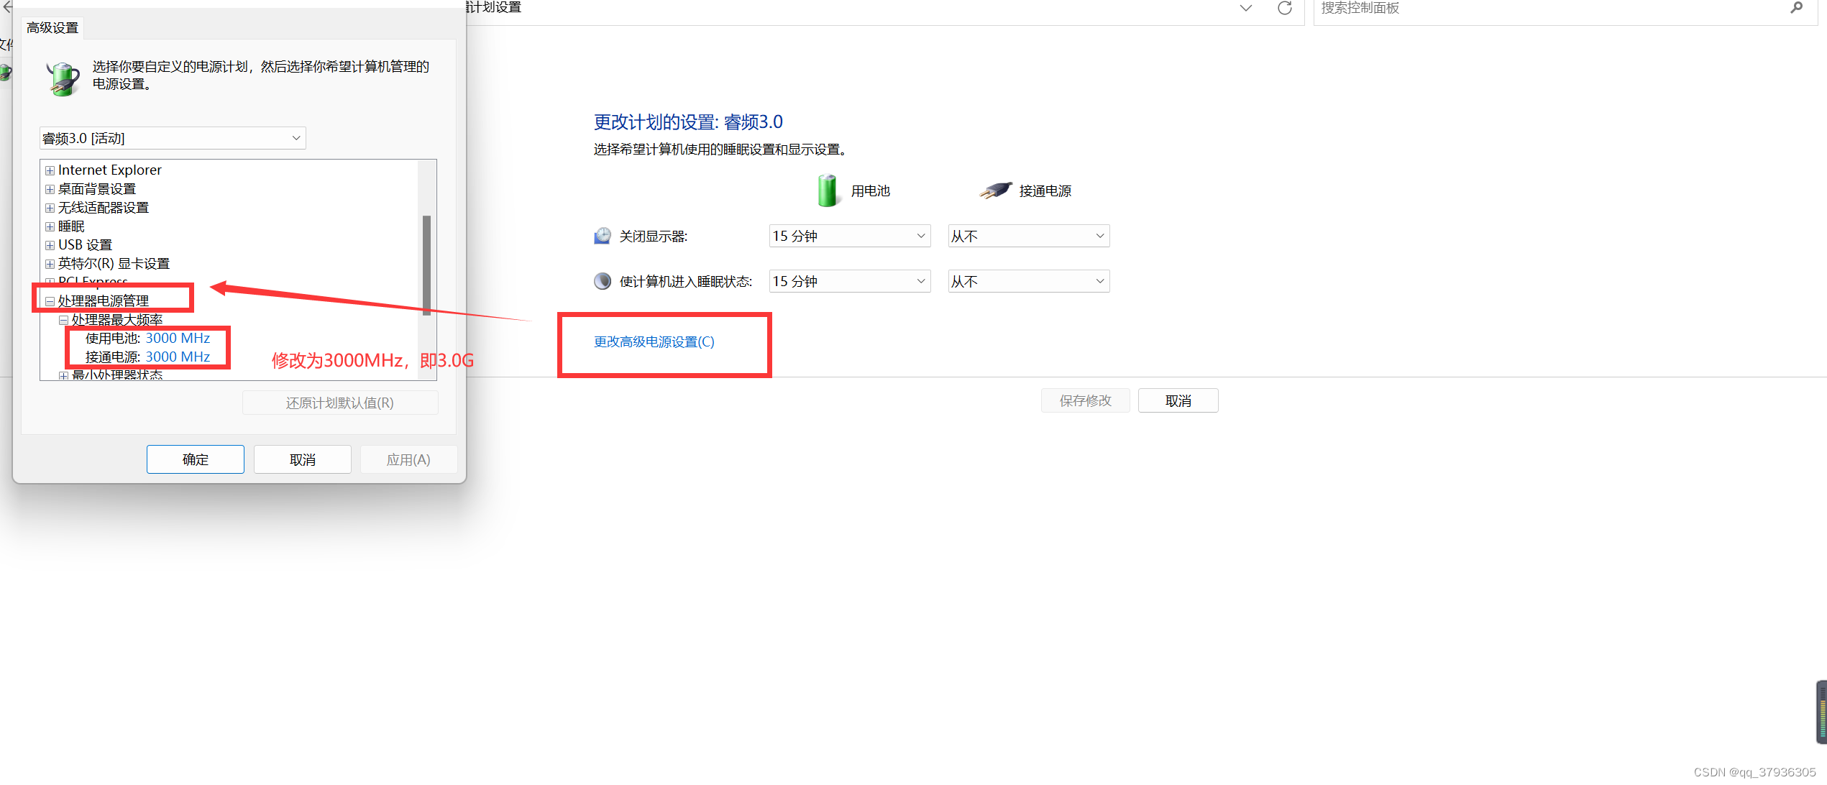Click 更改高级电源设置(C) link
1827x785 pixels.
pyautogui.click(x=654, y=341)
